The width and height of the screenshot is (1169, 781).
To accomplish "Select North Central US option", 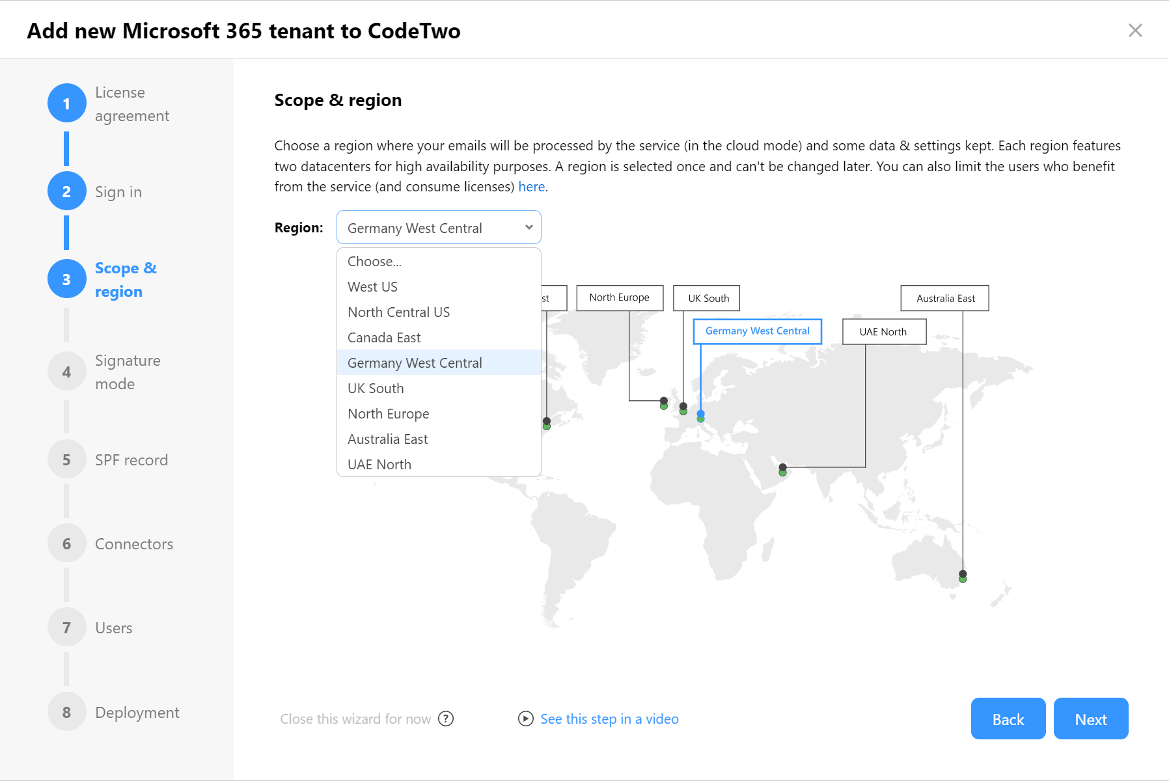I will click(439, 312).
